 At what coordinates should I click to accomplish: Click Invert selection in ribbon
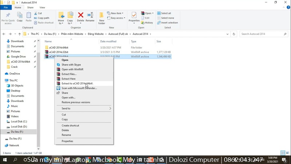click(x=167, y=23)
